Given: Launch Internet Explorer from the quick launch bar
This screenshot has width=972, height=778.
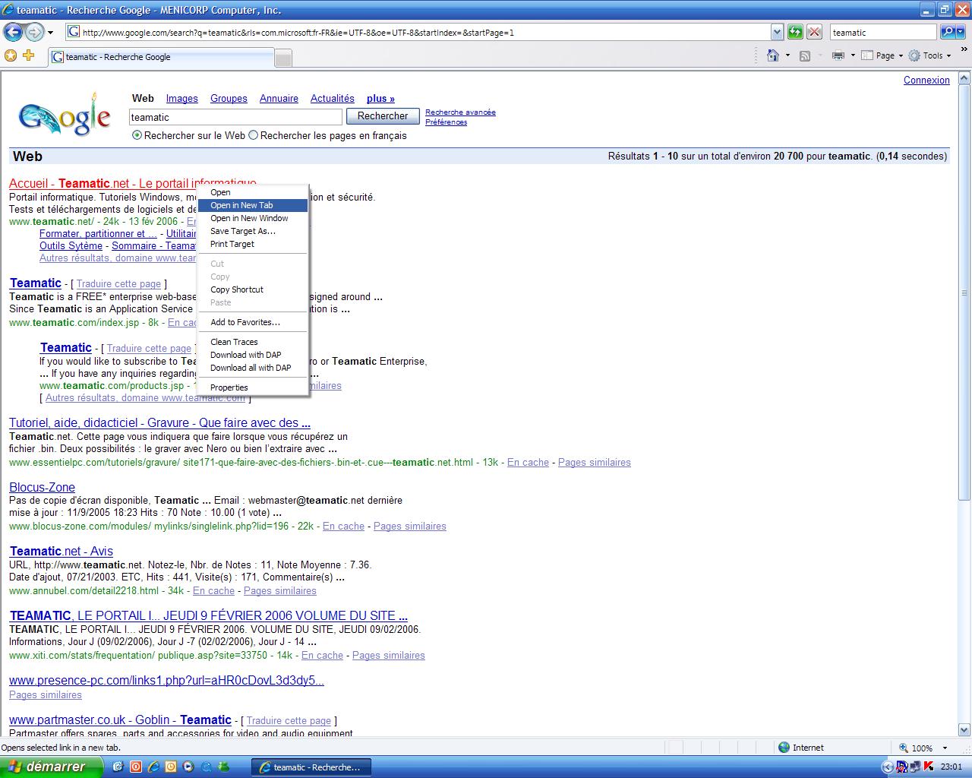Looking at the screenshot, I should [x=153, y=767].
